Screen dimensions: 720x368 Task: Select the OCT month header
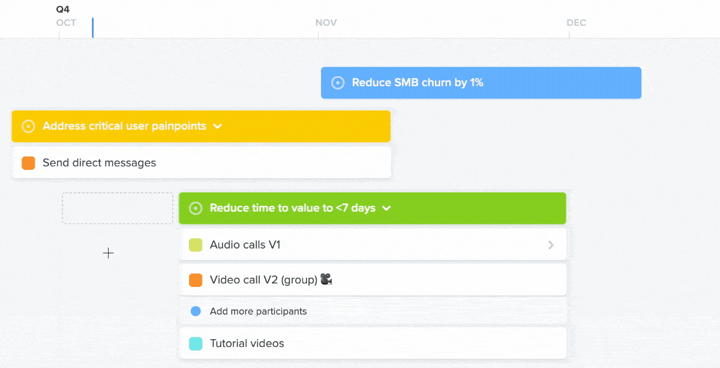66,23
